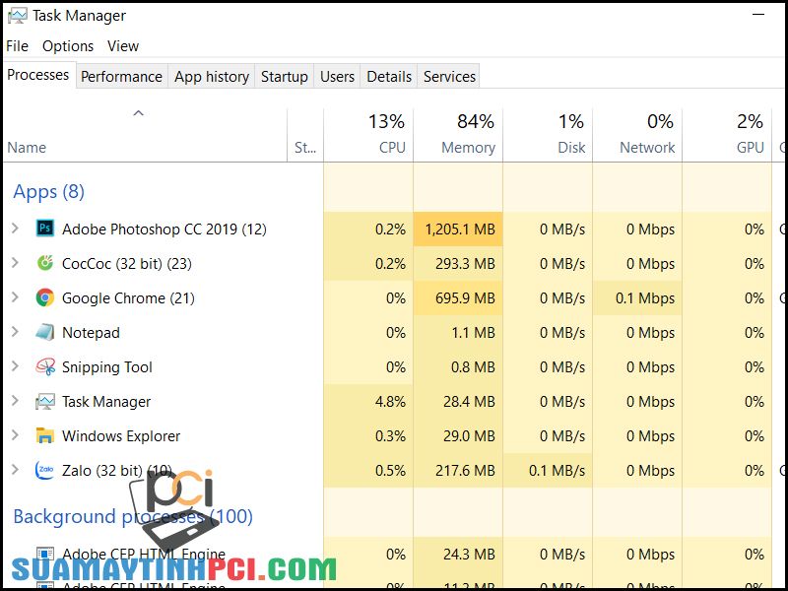Click the Google Chrome icon
The width and height of the screenshot is (788, 591).
[45, 297]
